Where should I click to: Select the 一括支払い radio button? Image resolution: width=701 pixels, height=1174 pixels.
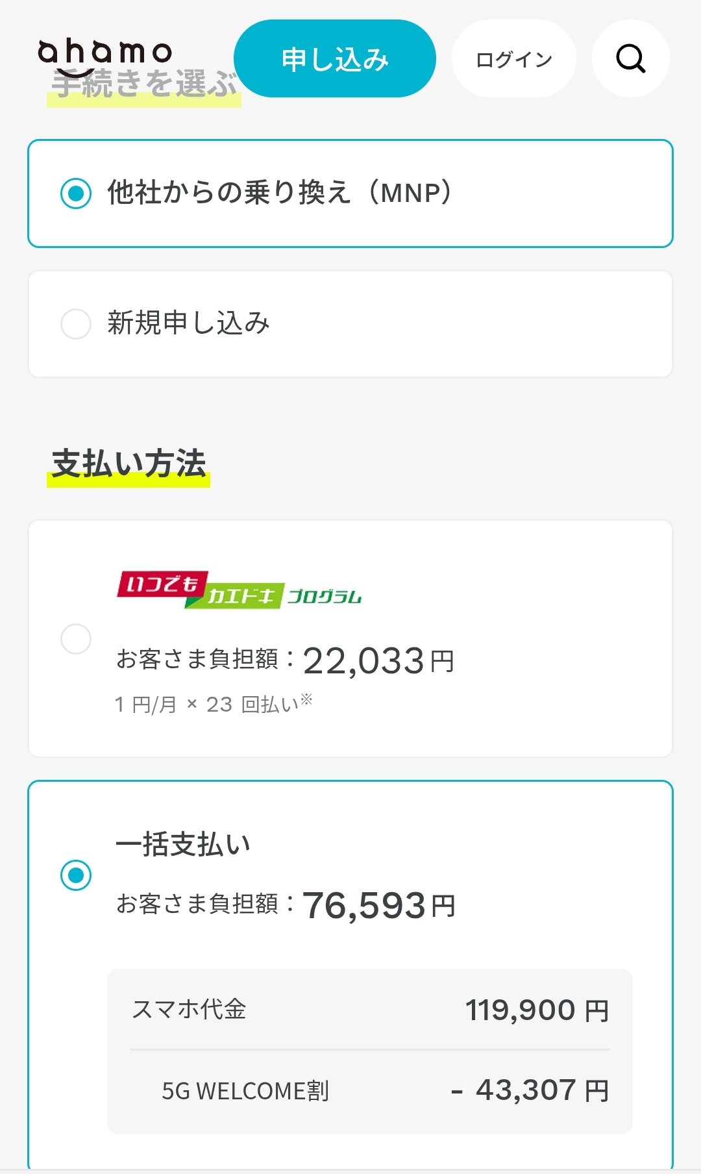(76, 875)
